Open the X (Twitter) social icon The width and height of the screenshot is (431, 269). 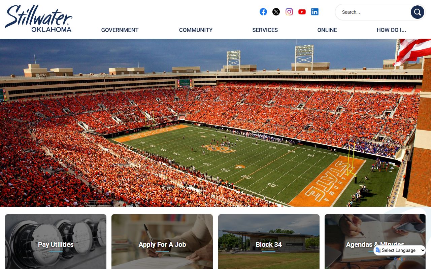tap(276, 12)
